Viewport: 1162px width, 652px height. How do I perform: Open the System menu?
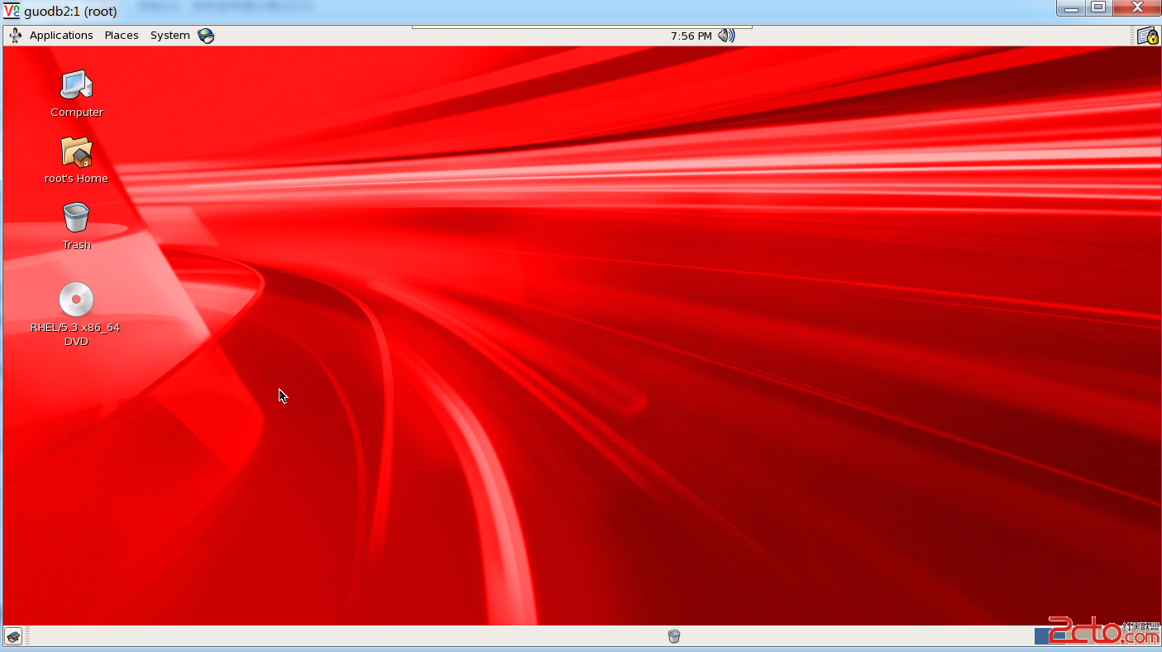(170, 36)
